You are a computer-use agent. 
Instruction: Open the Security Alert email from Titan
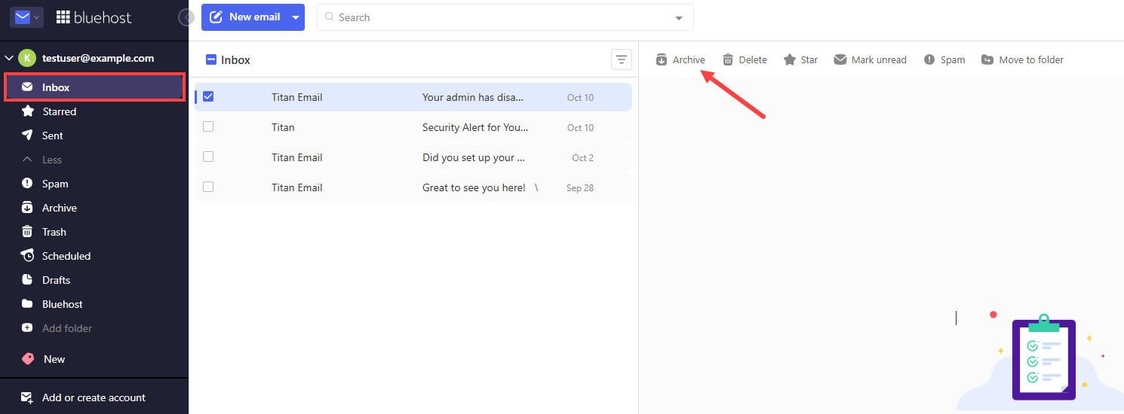[x=413, y=127]
